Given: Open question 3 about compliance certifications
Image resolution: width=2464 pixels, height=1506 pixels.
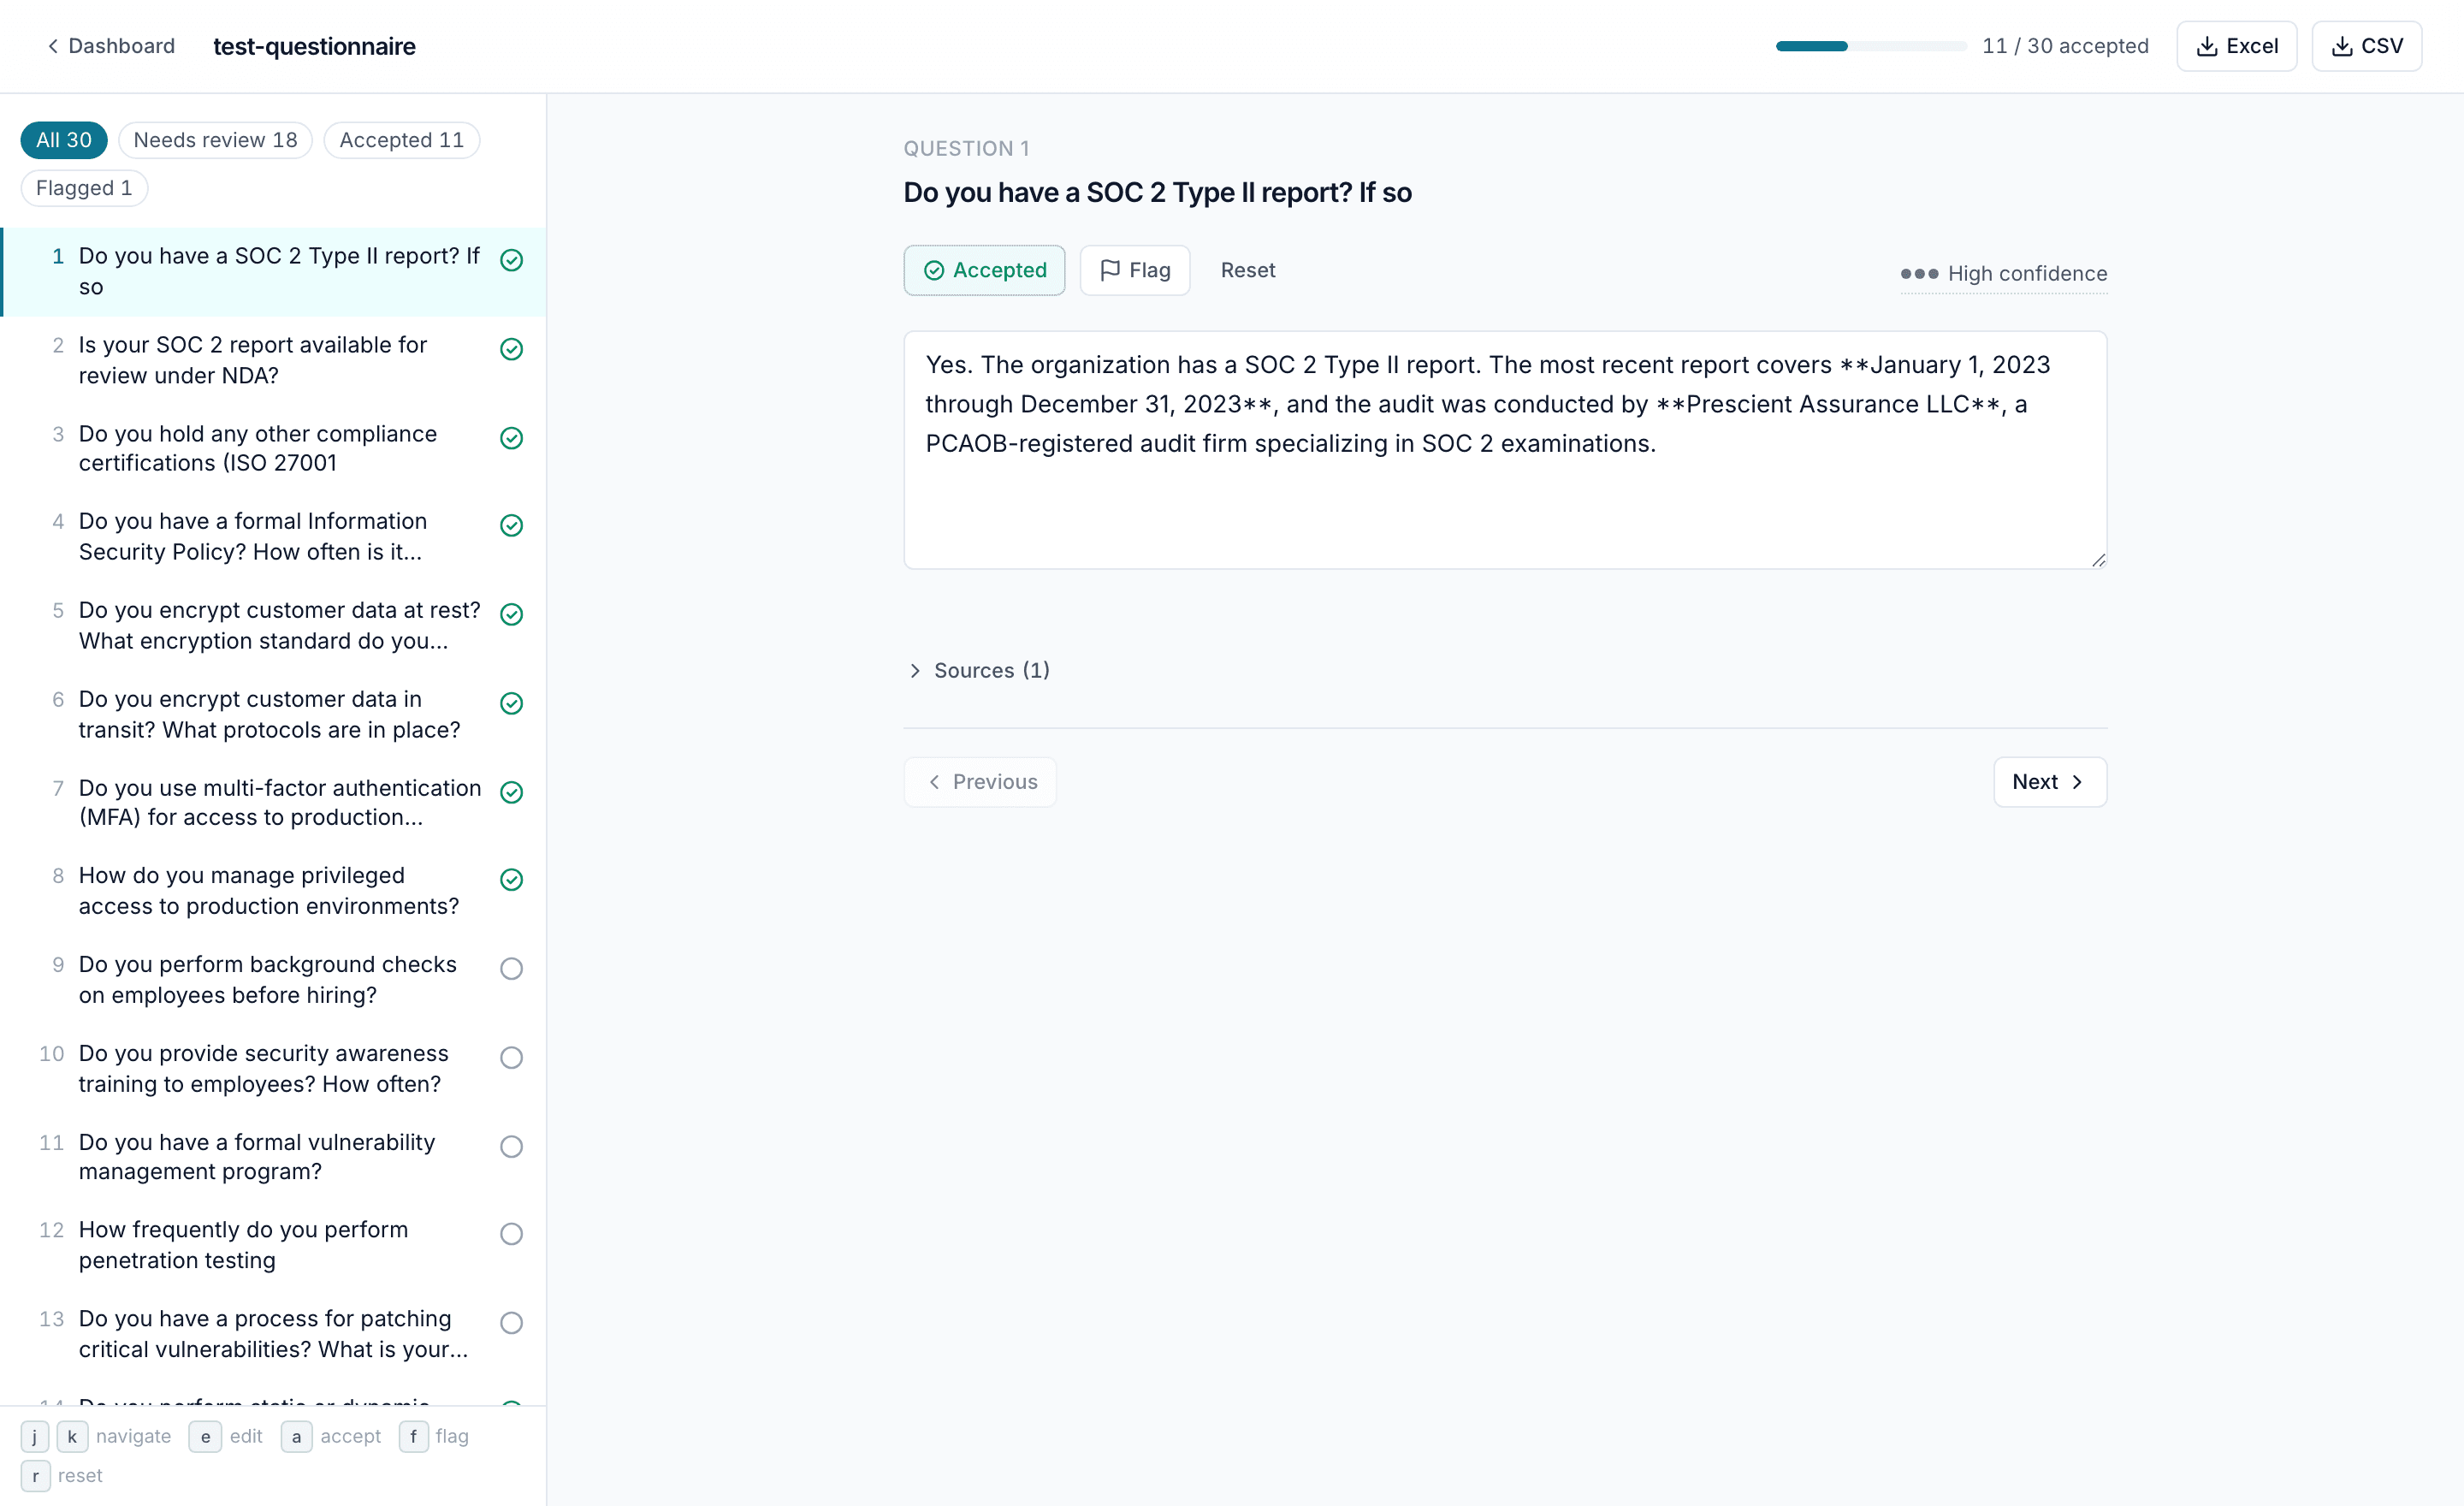Looking at the screenshot, I should (x=273, y=448).
